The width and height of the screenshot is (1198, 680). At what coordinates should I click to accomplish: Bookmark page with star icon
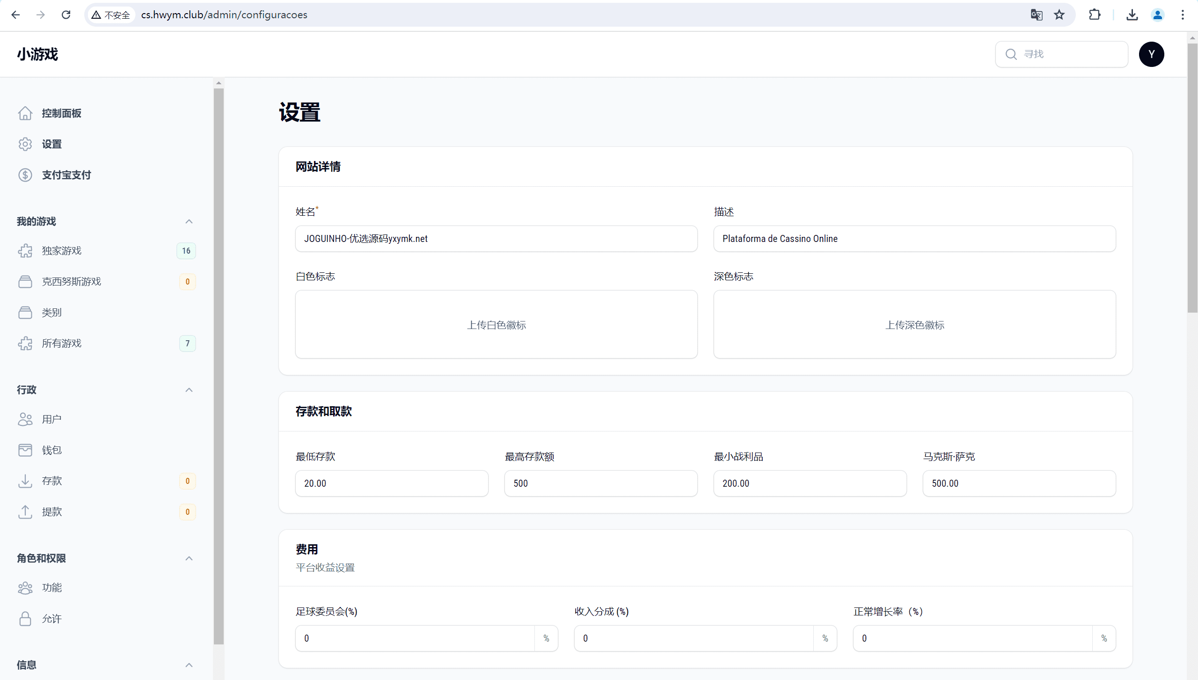click(1059, 15)
